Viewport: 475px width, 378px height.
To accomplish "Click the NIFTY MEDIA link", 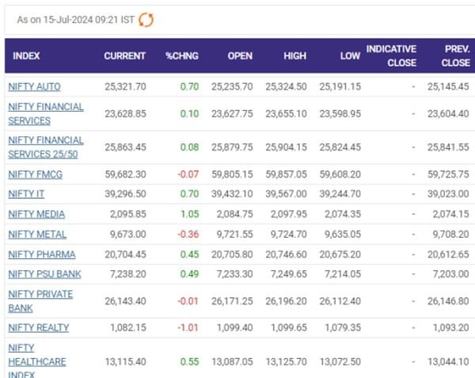I will [36, 214].
